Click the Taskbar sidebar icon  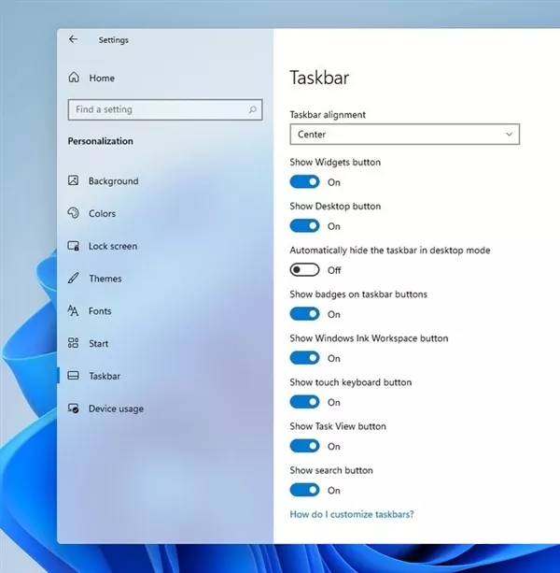point(73,376)
